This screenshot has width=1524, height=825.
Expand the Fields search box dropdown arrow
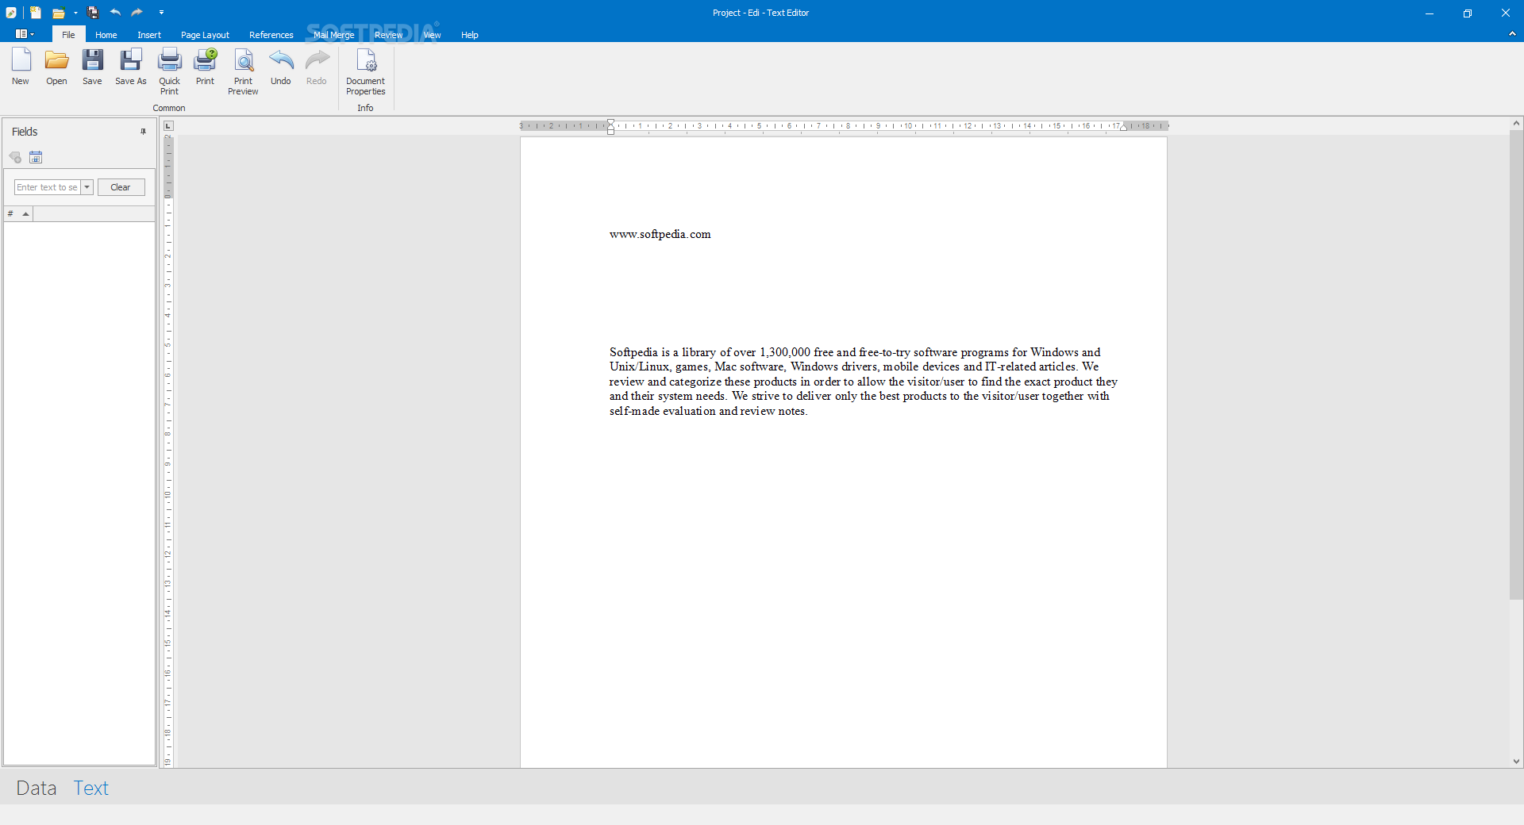87,187
